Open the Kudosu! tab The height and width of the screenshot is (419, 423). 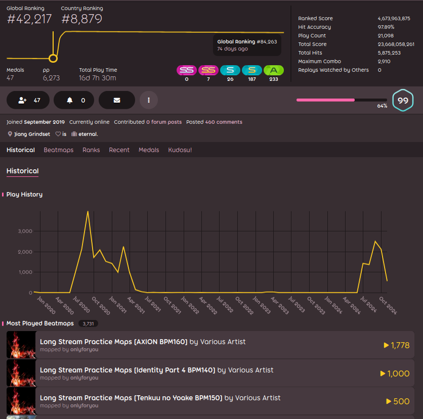coord(180,150)
